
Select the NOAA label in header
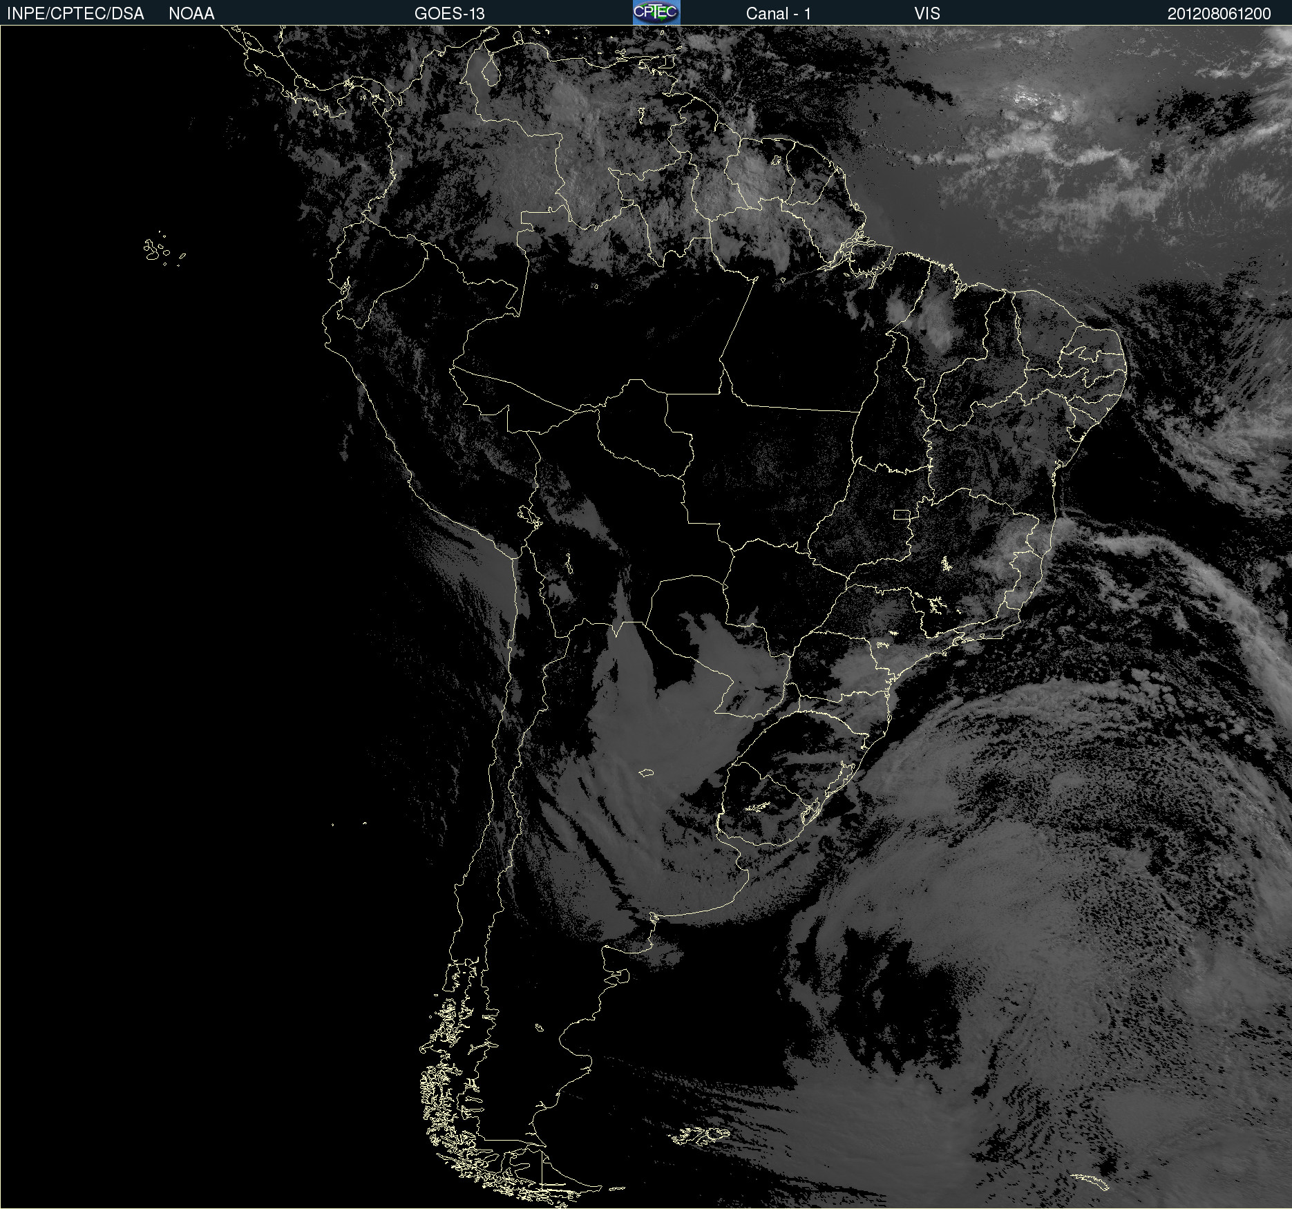(x=191, y=14)
